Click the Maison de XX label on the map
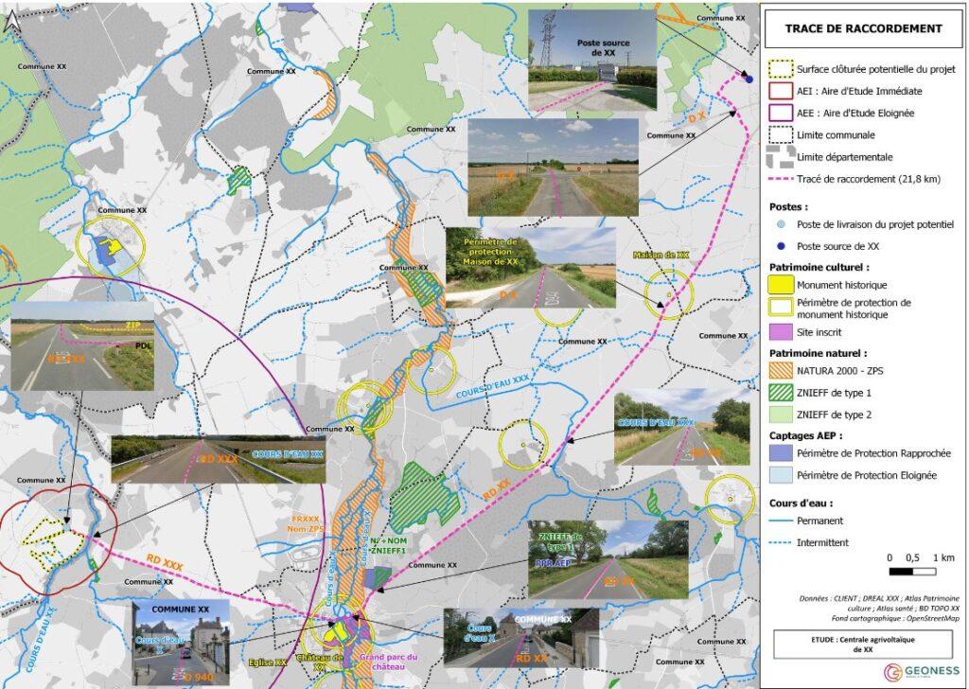This screenshot has width=969, height=689. (661, 255)
